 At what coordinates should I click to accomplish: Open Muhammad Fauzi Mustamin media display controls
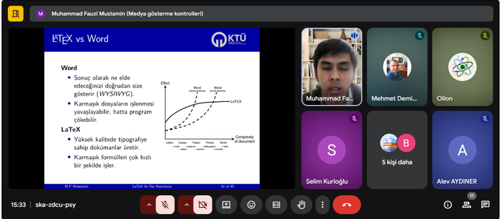tap(127, 13)
